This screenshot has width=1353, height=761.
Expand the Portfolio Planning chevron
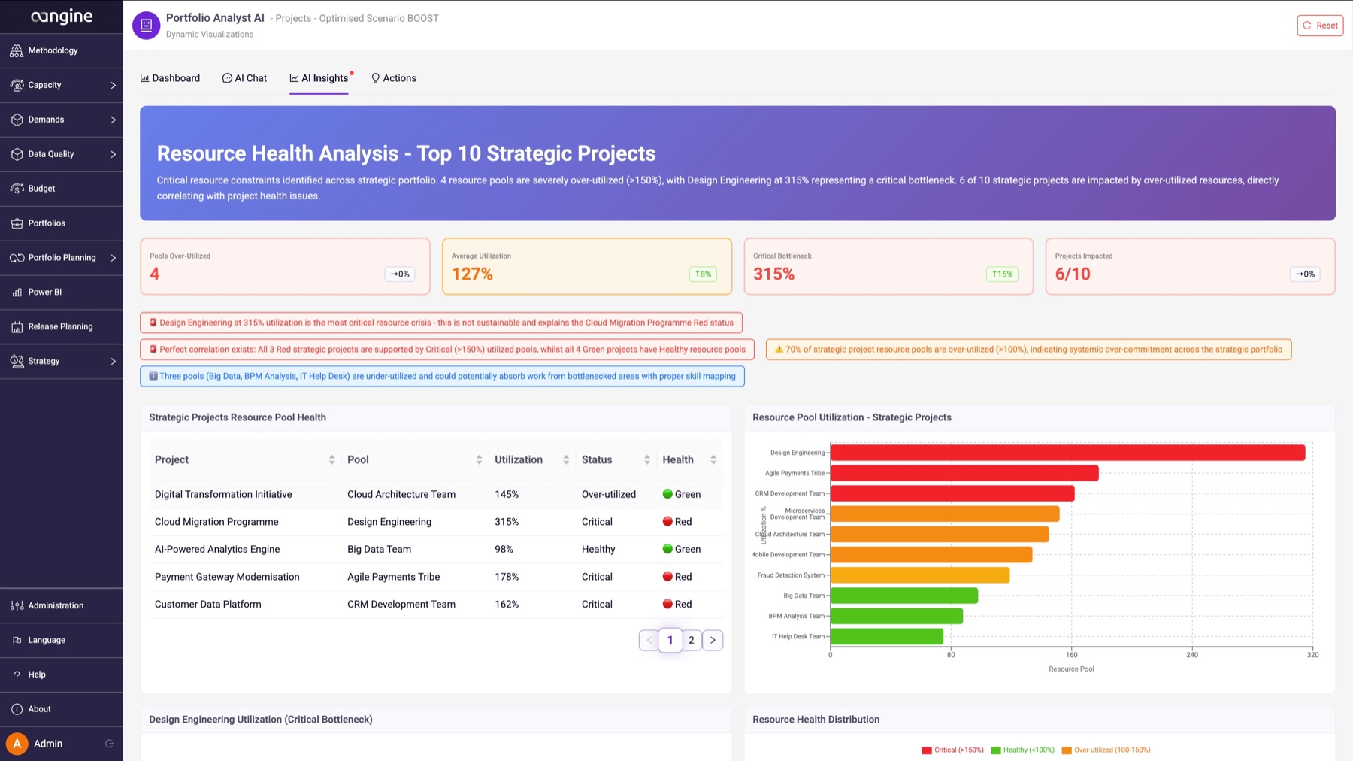point(114,258)
